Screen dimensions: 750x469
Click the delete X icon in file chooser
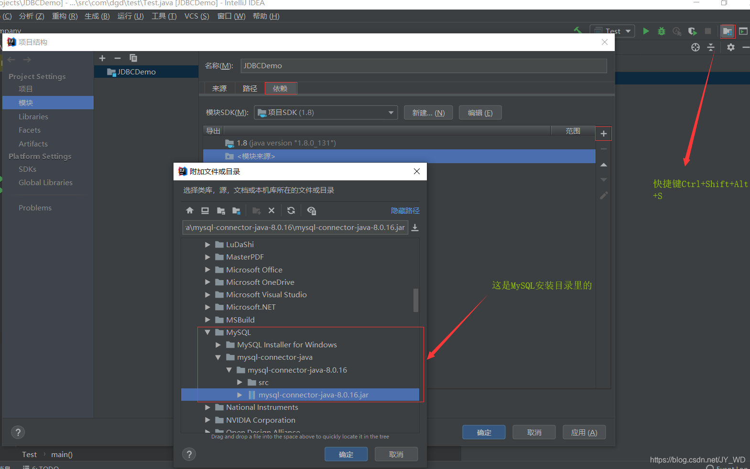tap(272, 210)
